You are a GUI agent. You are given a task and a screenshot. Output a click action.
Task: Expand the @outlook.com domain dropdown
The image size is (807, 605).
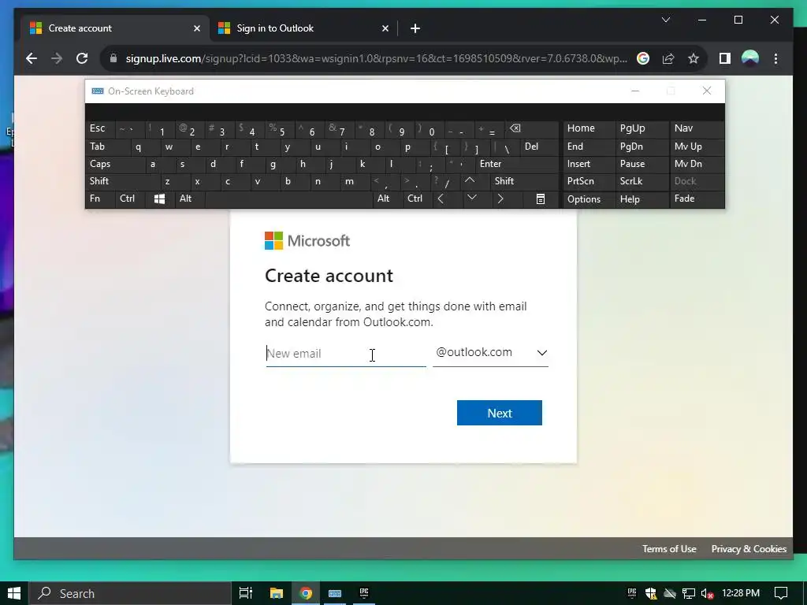[490, 352]
